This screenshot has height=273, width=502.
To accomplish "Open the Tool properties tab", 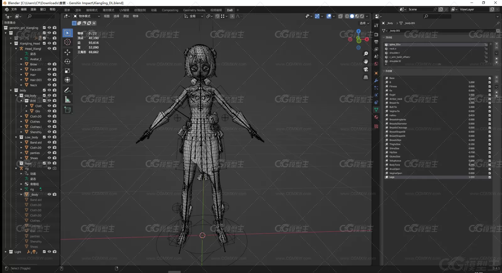I will (376, 25).
